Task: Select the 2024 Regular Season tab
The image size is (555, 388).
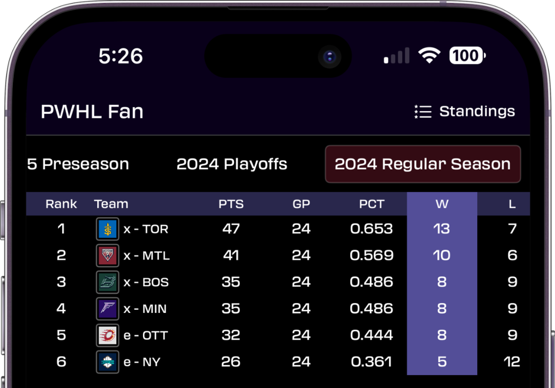Action: [422, 164]
